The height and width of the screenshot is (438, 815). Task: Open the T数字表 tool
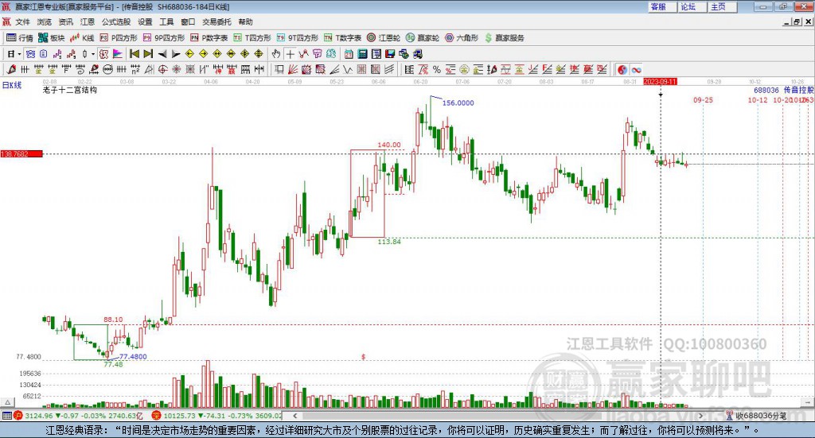(342, 38)
